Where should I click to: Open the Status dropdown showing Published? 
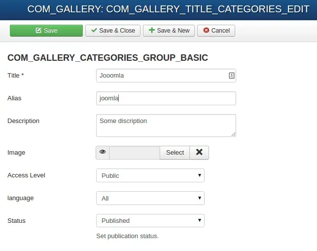point(150,220)
